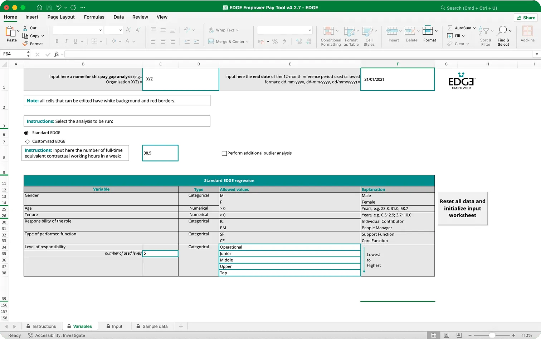This screenshot has width=541, height=339.
Task: Click the Cut scissors icon
Action: pyautogui.click(x=25, y=28)
